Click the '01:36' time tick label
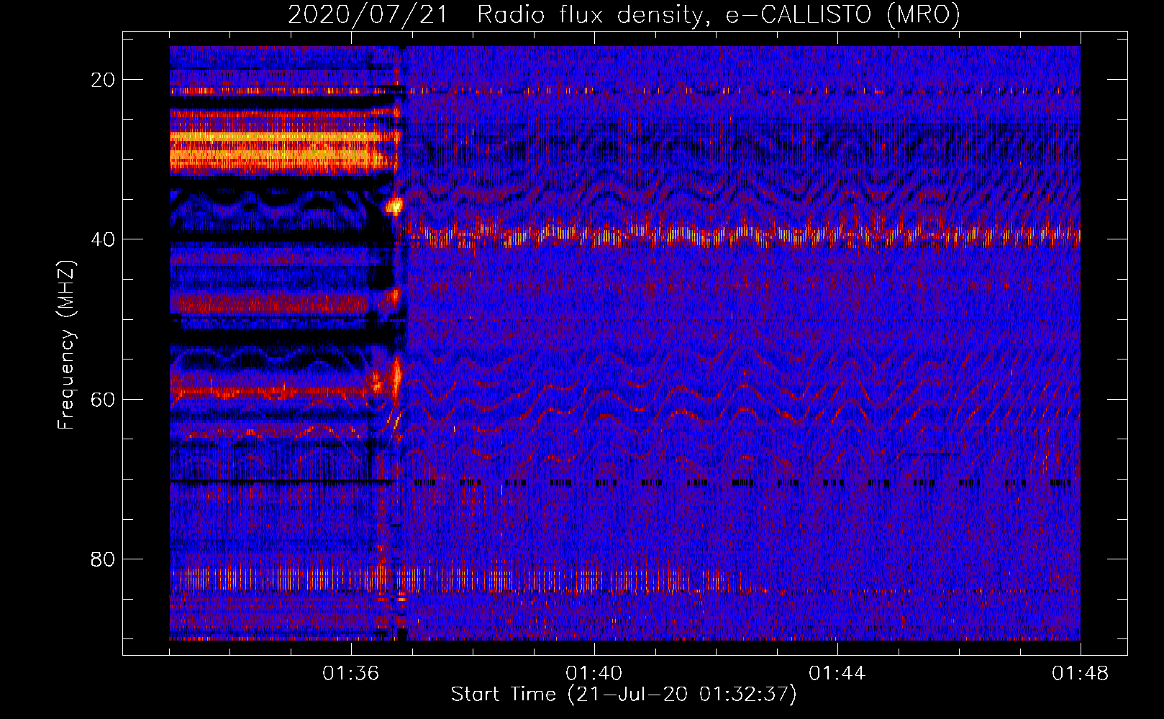The image size is (1164, 719). tap(351, 674)
